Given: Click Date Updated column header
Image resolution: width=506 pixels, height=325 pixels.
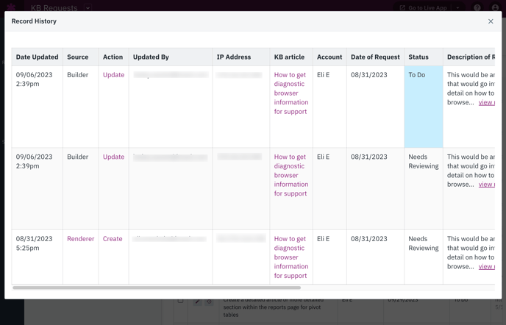Looking at the screenshot, I should click(37, 57).
